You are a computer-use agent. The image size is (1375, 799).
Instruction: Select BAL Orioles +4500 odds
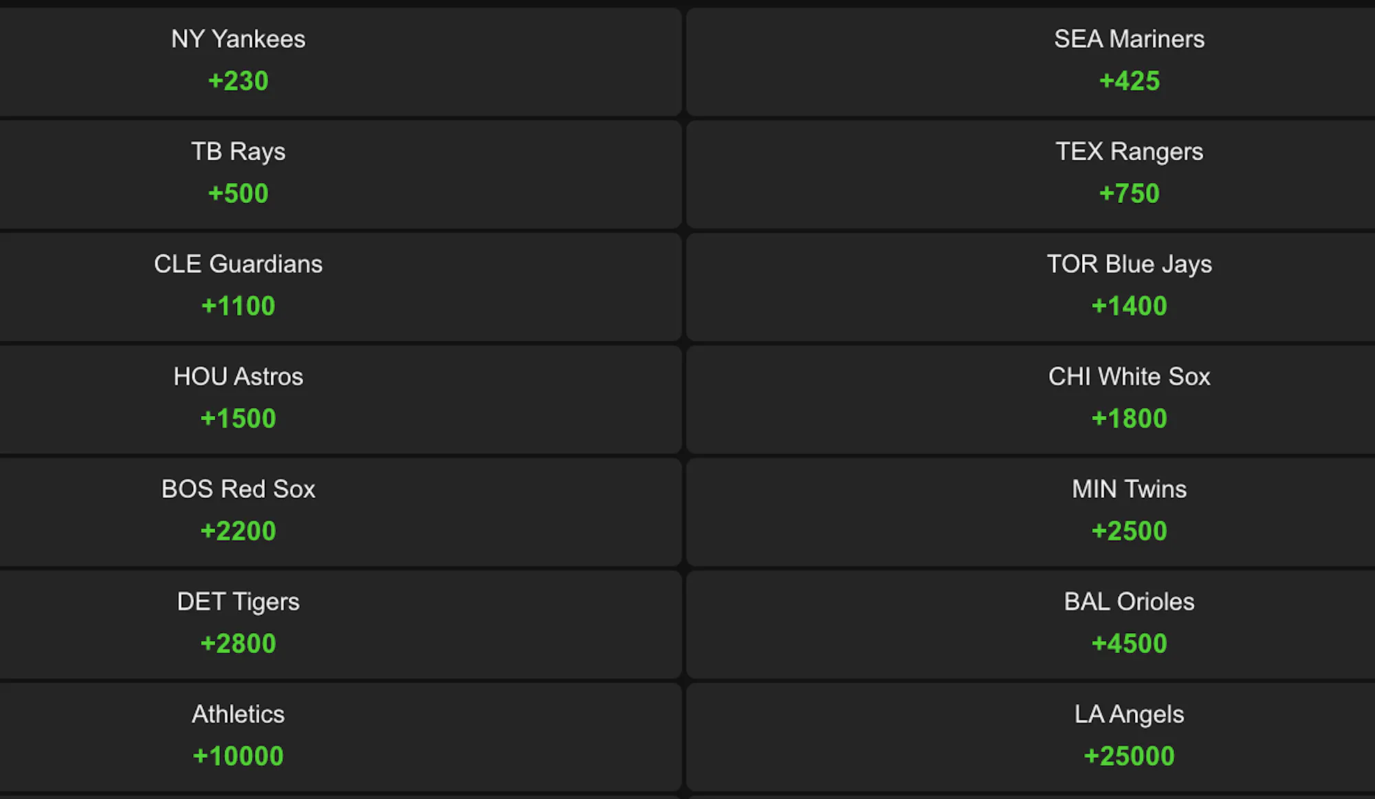click(1031, 624)
